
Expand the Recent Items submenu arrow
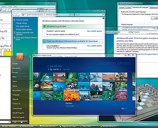coord(27,90)
